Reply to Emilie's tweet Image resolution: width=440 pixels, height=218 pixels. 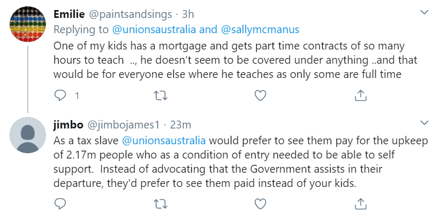tap(61, 95)
